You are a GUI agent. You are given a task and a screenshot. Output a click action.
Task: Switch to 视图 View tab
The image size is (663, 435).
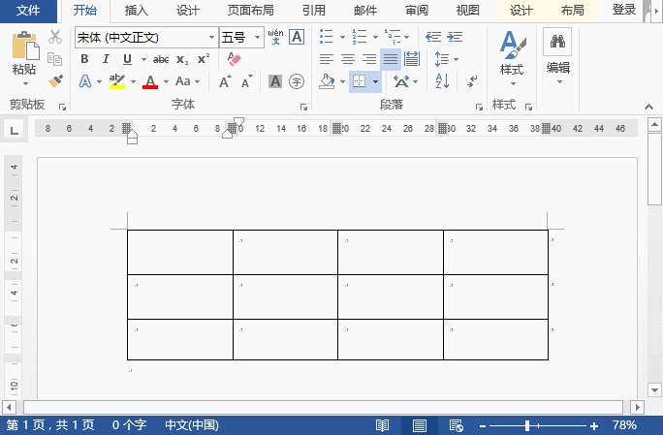point(467,11)
